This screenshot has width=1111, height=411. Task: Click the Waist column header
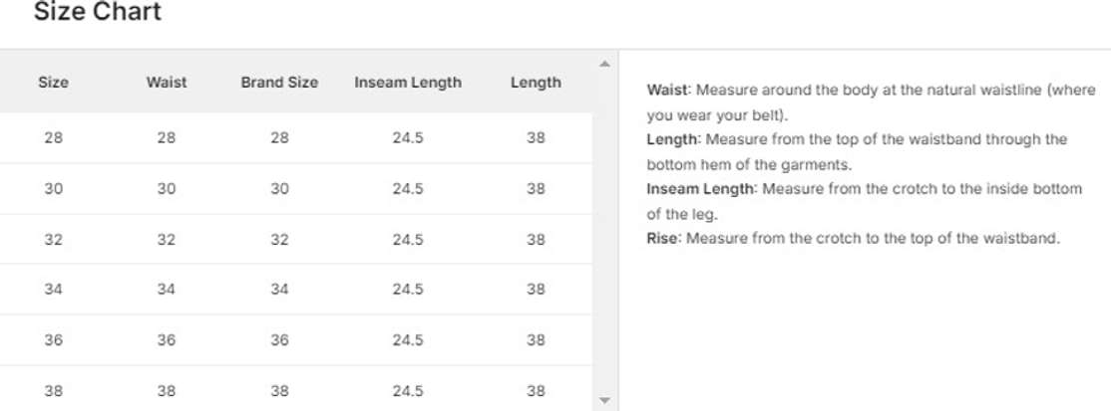[x=167, y=83]
